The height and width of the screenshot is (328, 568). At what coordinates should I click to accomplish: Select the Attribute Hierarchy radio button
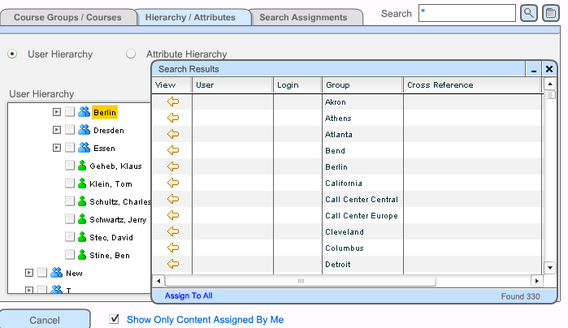[131, 54]
